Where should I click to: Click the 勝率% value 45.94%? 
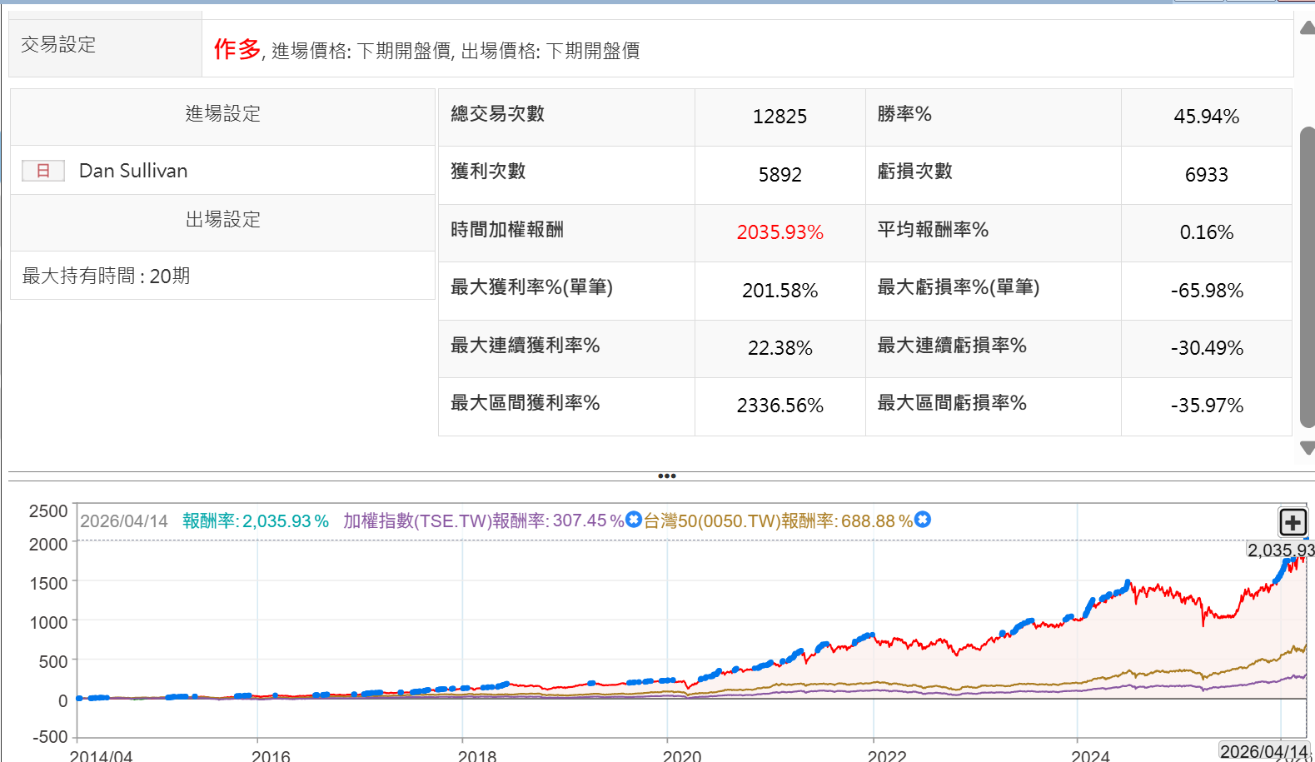pyautogui.click(x=1206, y=117)
